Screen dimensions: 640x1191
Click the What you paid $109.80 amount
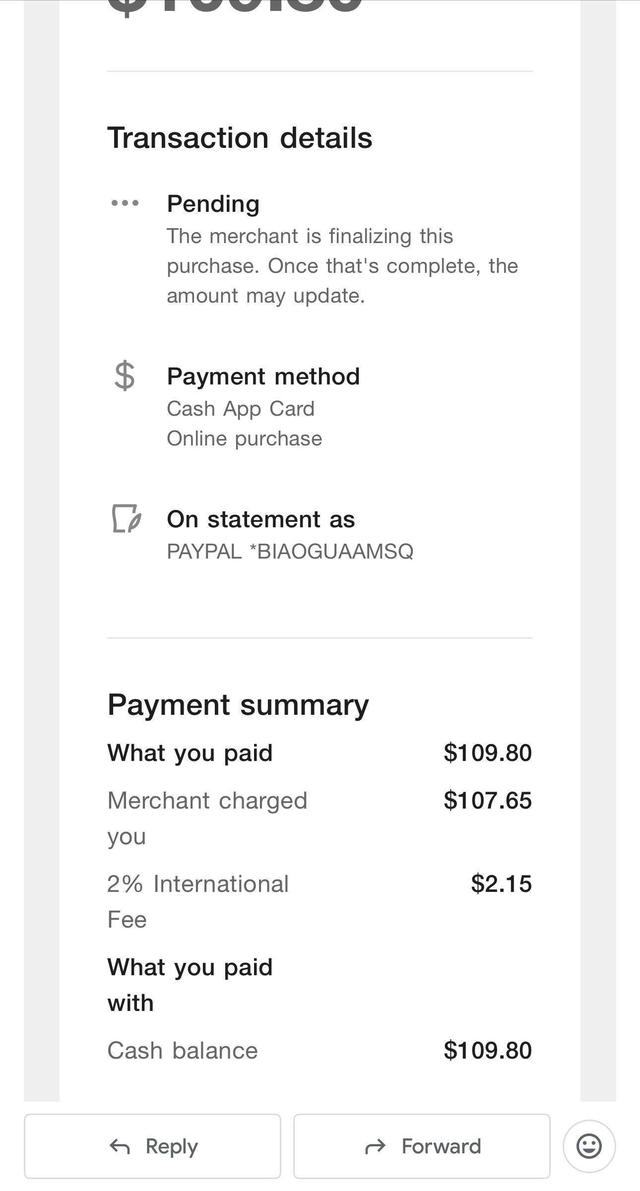coord(488,753)
